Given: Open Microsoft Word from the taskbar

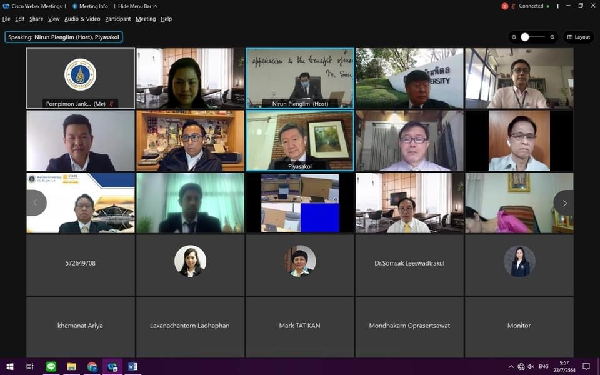Looking at the screenshot, I should 132,366.
